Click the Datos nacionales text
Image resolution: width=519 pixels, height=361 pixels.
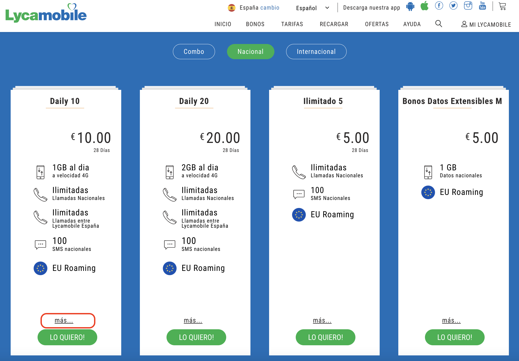click(461, 175)
